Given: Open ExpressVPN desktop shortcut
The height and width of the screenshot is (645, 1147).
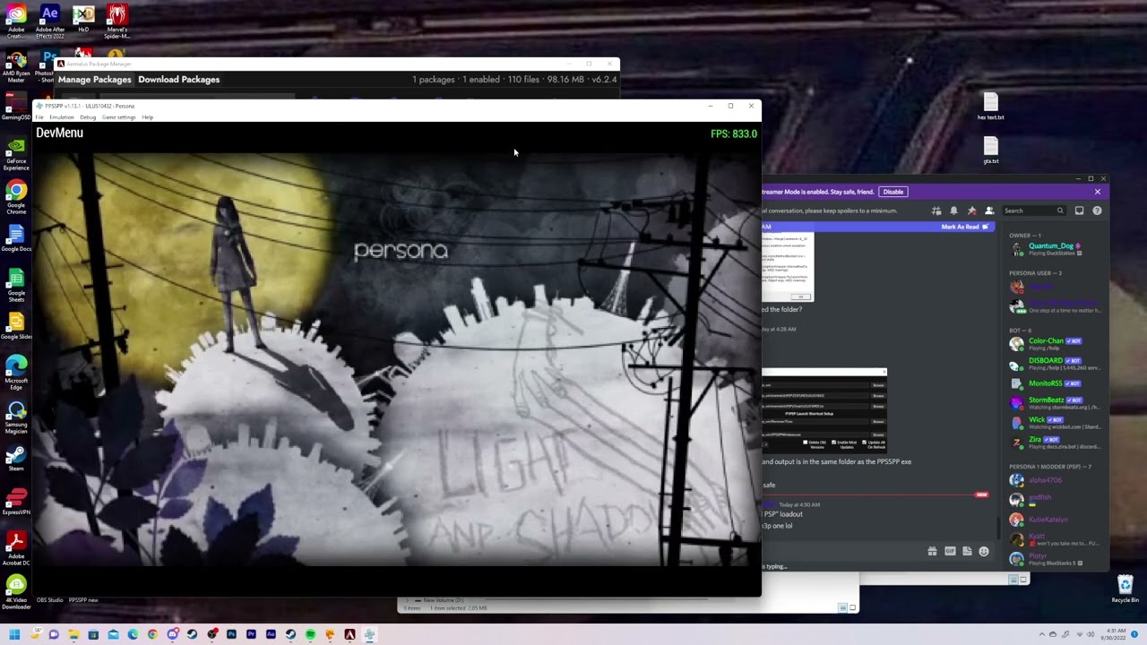Looking at the screenshot, I should [x=16, y=503].
